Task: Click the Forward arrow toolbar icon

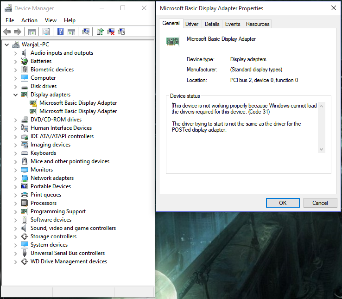Action: pyautogui.click(x=18, y=32)
